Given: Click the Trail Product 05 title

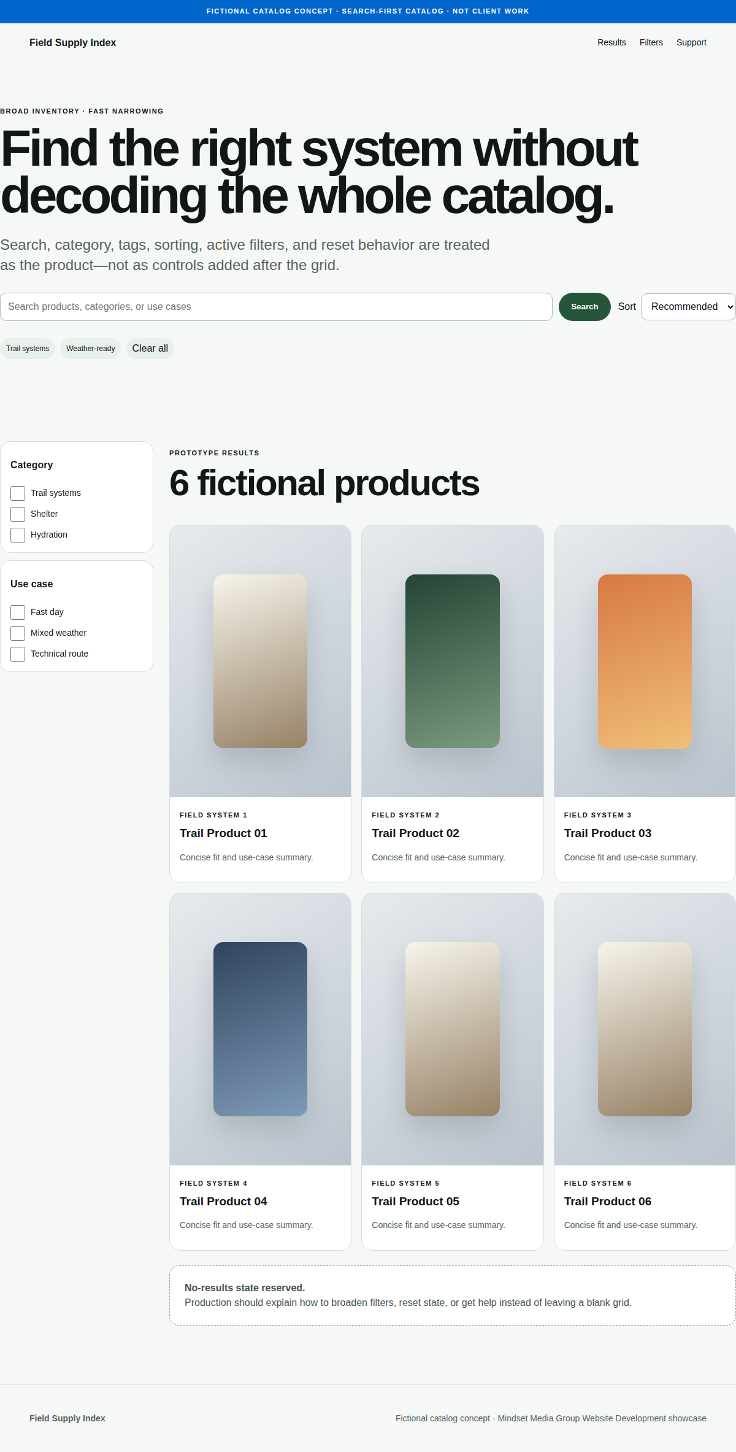Looking at the screenshot, I should pyautogui.click(x=415, y=1202).
